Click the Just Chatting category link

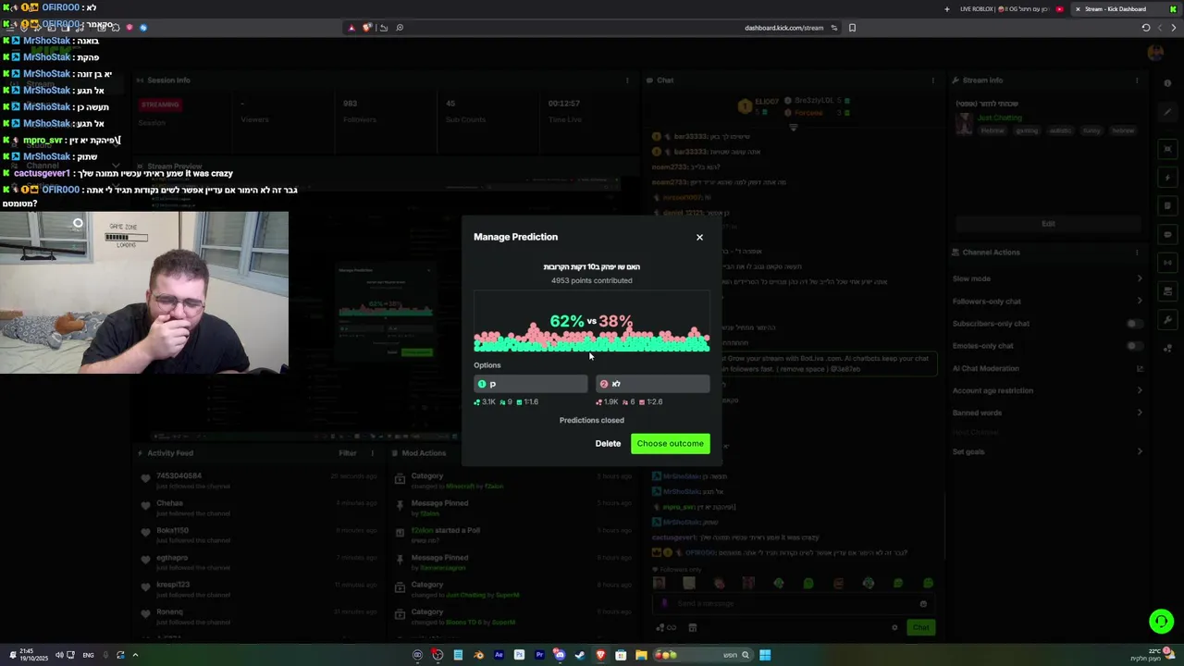click(x=1000, y=117)
